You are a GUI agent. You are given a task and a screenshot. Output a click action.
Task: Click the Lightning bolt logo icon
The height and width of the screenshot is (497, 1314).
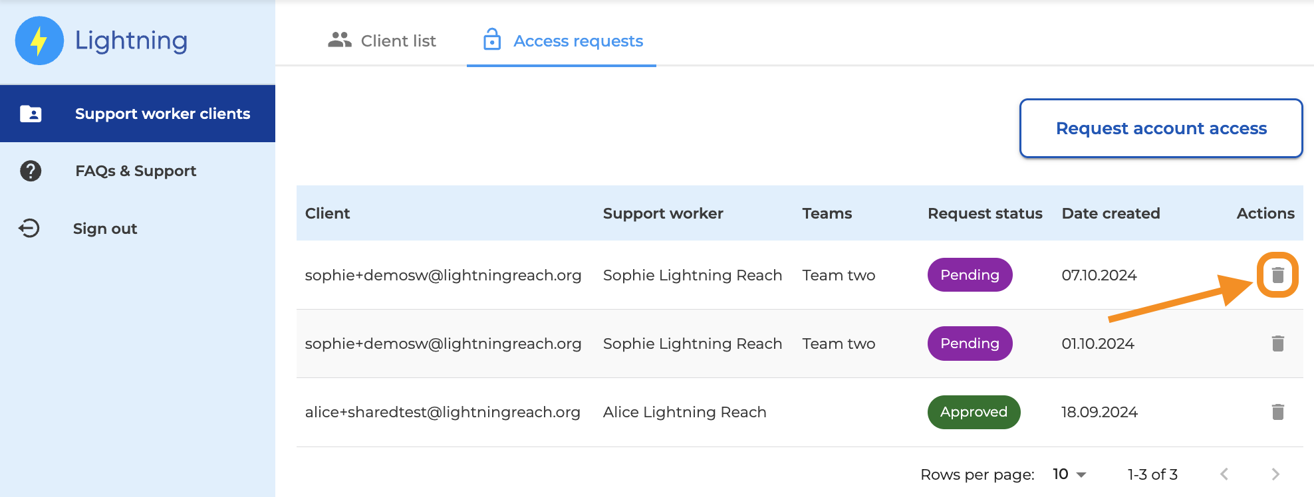[x=39, y=41]
